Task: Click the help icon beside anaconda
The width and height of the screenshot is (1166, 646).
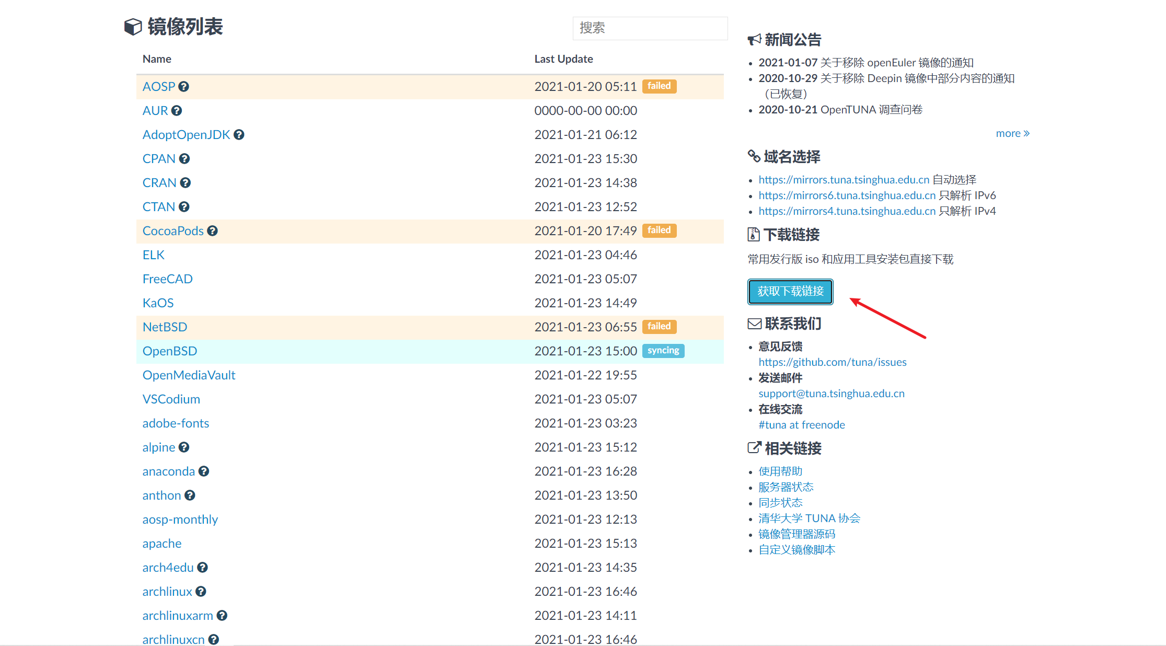Action: tap(204, 471)
